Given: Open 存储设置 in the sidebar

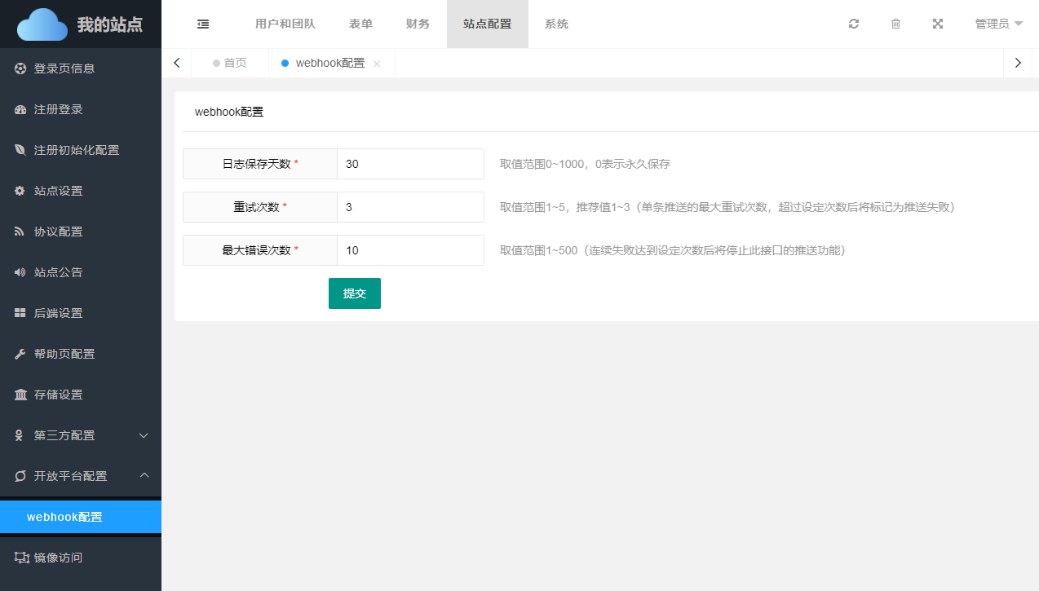Looking at the screenshot, I should point(58,395).
